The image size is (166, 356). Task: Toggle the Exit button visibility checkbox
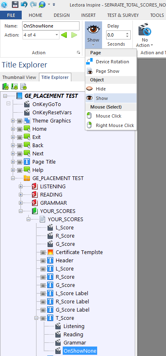tap(20, 137)
